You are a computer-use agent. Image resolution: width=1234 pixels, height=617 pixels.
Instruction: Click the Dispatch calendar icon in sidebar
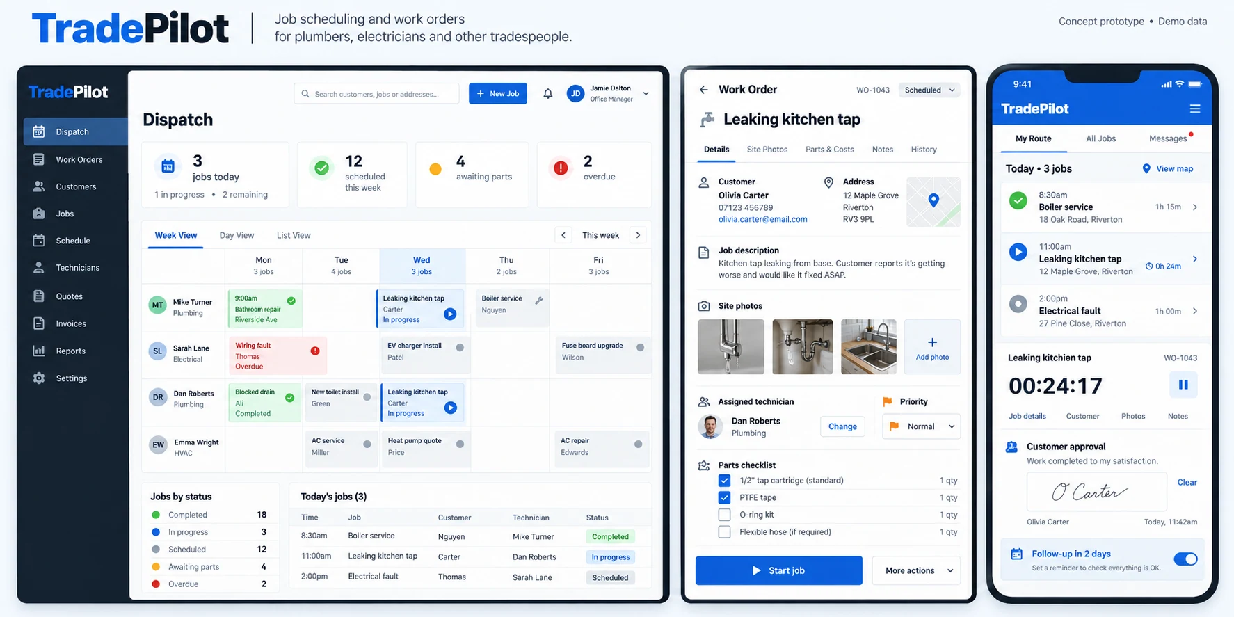coord(39,131)
